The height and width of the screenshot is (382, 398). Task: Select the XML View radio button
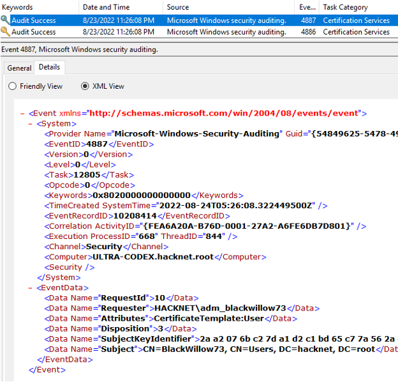point(85,86)
